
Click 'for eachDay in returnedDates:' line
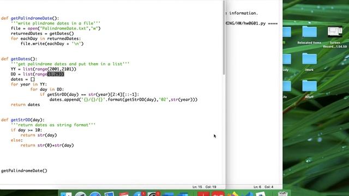click(46, 39)
